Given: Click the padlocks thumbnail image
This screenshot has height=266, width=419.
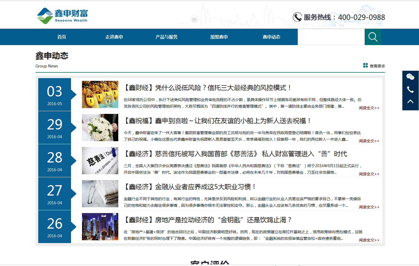Looking at the screenshot, I should tap(100, 94).
